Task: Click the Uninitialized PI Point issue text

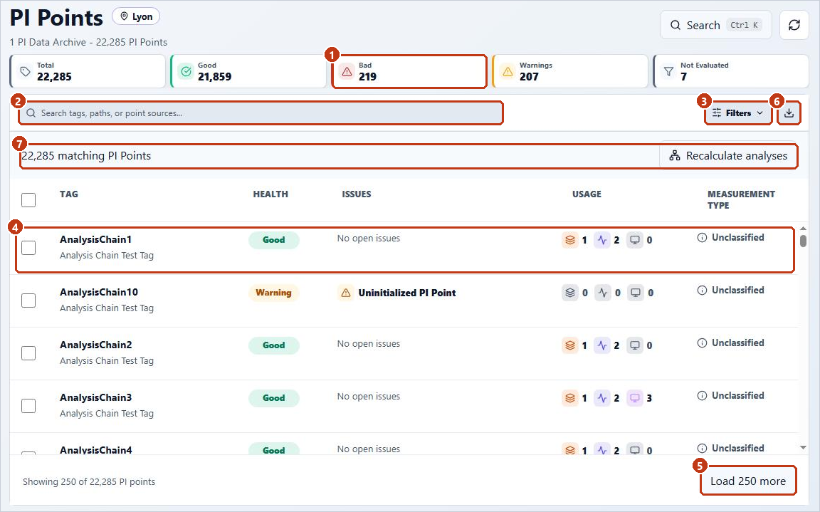Action: (x=407, y=293)
